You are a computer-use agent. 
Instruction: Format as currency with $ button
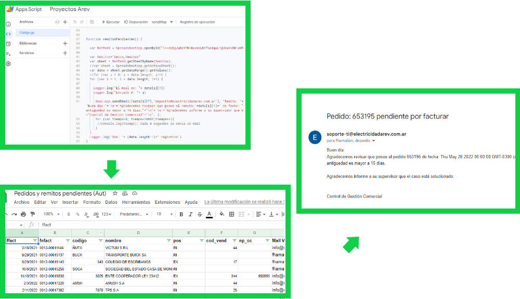(x=69, y=214)
